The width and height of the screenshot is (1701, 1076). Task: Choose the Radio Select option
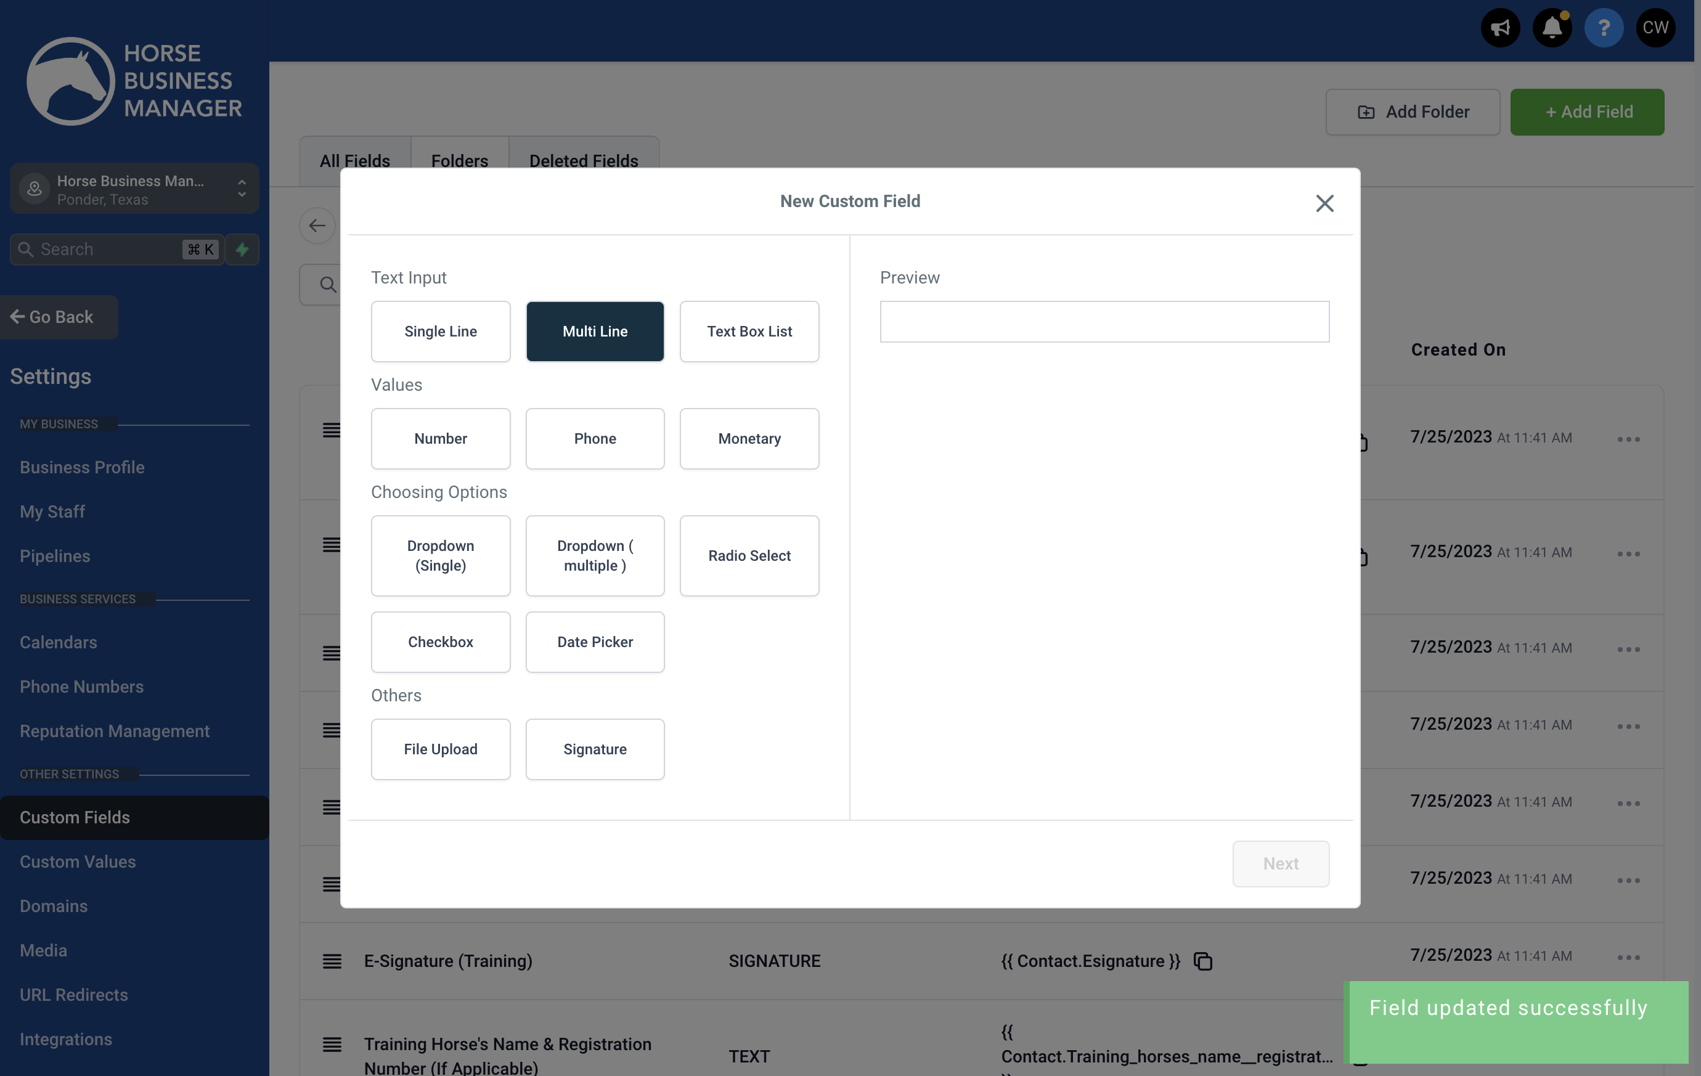point(749,555)
